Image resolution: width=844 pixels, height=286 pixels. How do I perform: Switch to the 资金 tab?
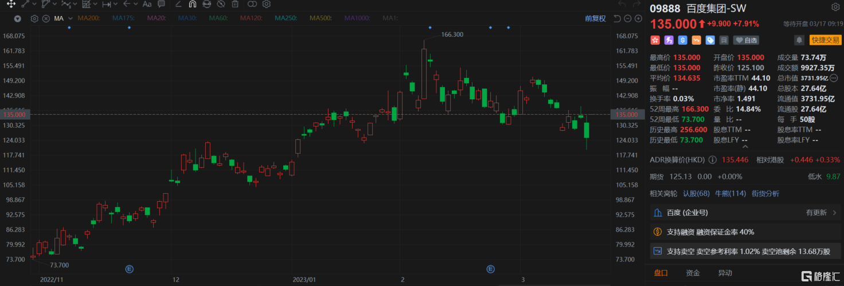click(693, 273)
